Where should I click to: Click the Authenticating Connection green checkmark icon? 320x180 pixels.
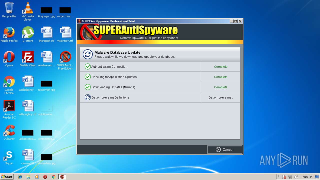[87, 67]
